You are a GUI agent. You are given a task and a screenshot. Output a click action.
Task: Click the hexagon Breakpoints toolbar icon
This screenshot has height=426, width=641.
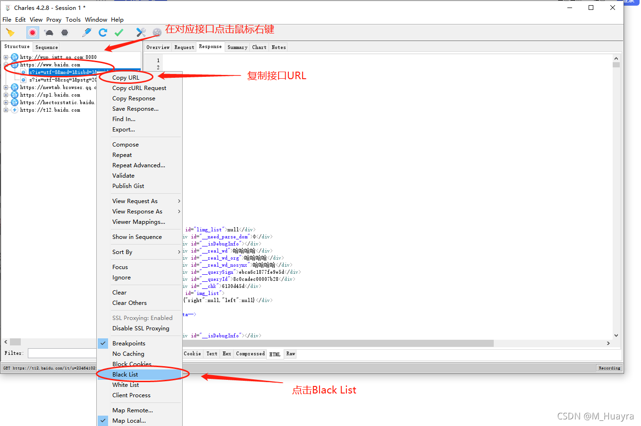coord(65,33)
